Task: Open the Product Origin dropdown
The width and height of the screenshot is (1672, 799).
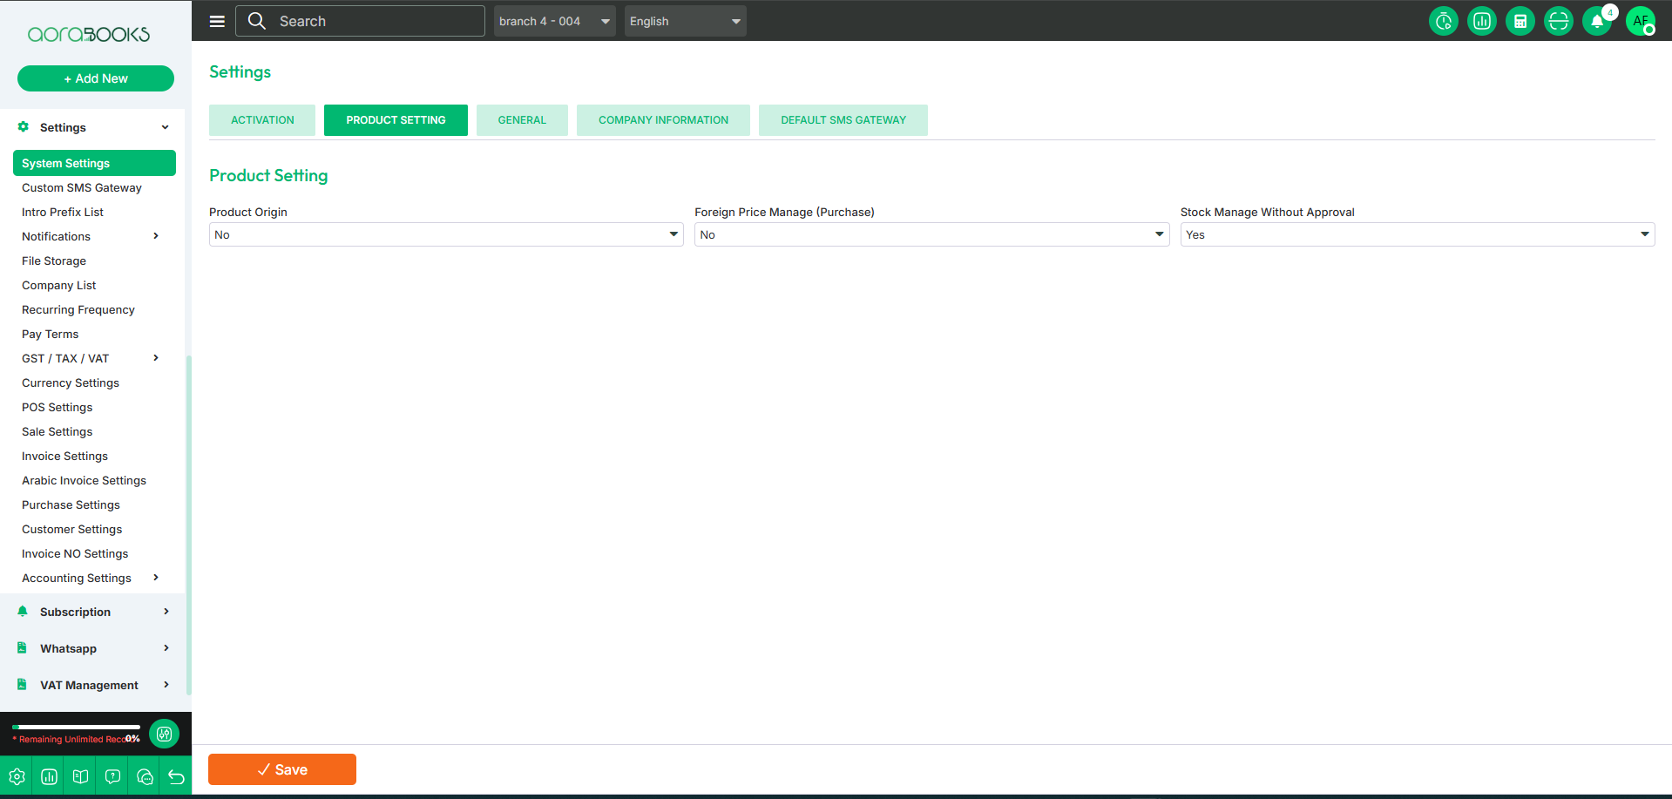Action: click(x=445, y=234)
